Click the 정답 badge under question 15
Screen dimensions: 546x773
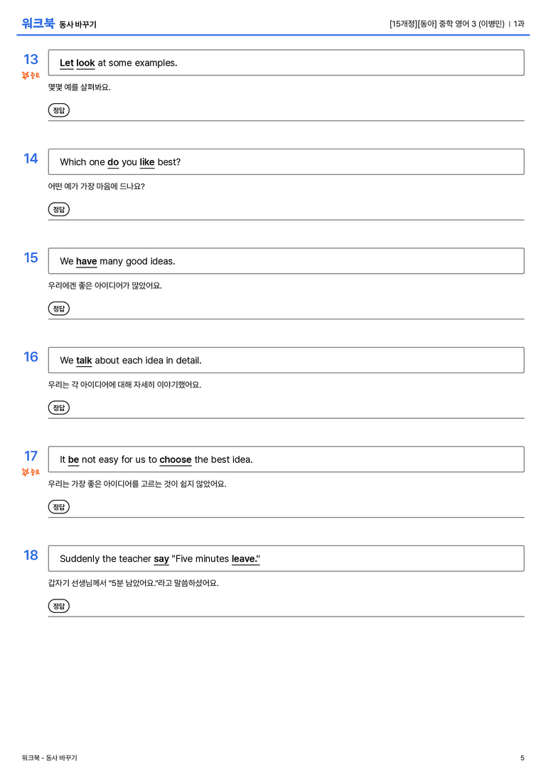[x=58, y=308]
